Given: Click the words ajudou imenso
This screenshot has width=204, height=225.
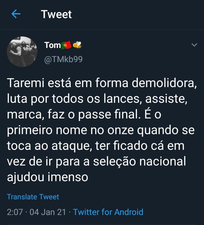Looking at the screenshot, I should 47,178.
